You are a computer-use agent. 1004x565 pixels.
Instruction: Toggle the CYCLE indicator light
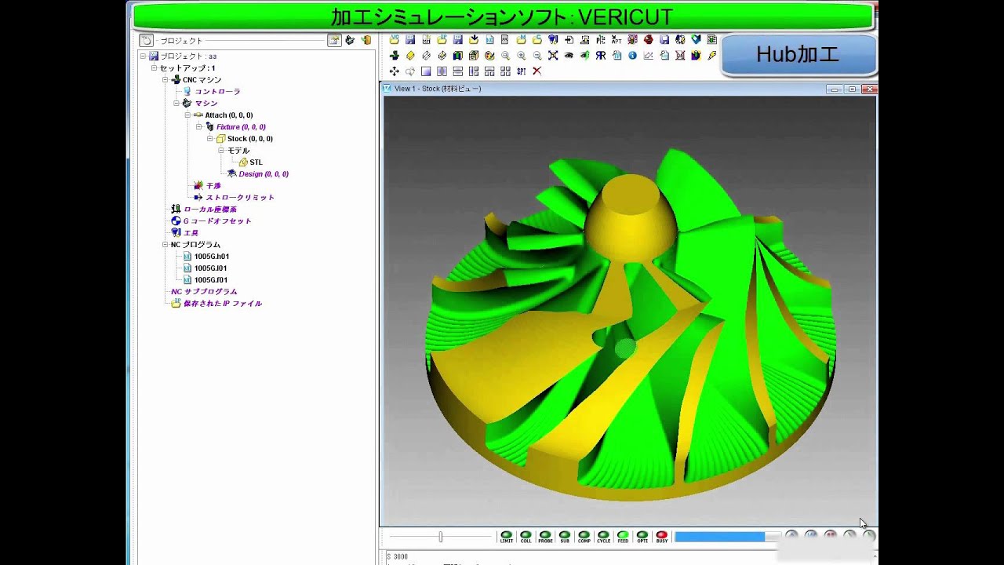pyautogui.click(x=603, y=537)
